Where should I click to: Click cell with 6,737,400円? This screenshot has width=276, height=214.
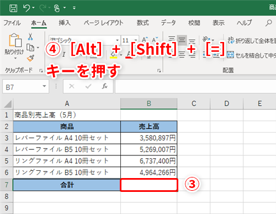pos(149,161)
